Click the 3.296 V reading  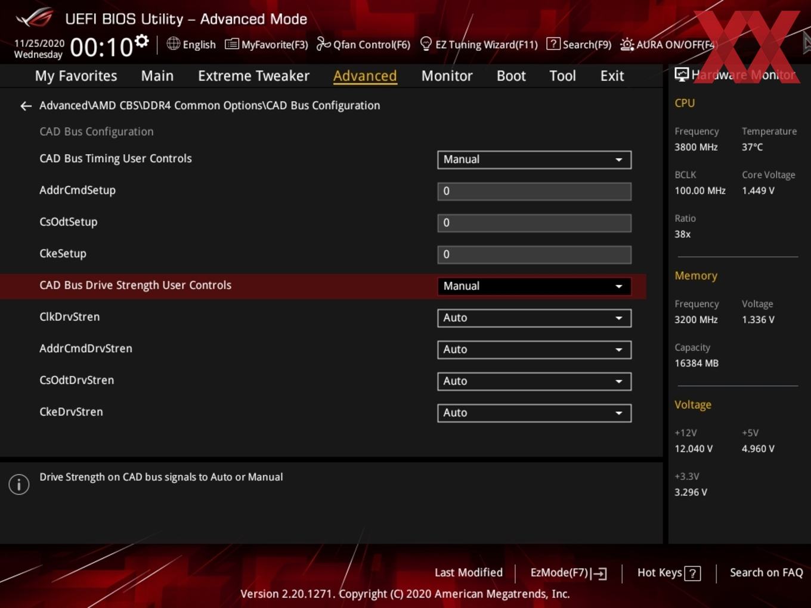point(691,492)
